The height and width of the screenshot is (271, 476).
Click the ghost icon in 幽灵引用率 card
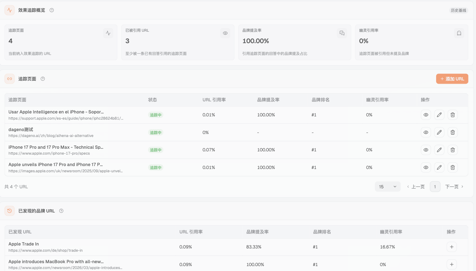tap(459, 33)
